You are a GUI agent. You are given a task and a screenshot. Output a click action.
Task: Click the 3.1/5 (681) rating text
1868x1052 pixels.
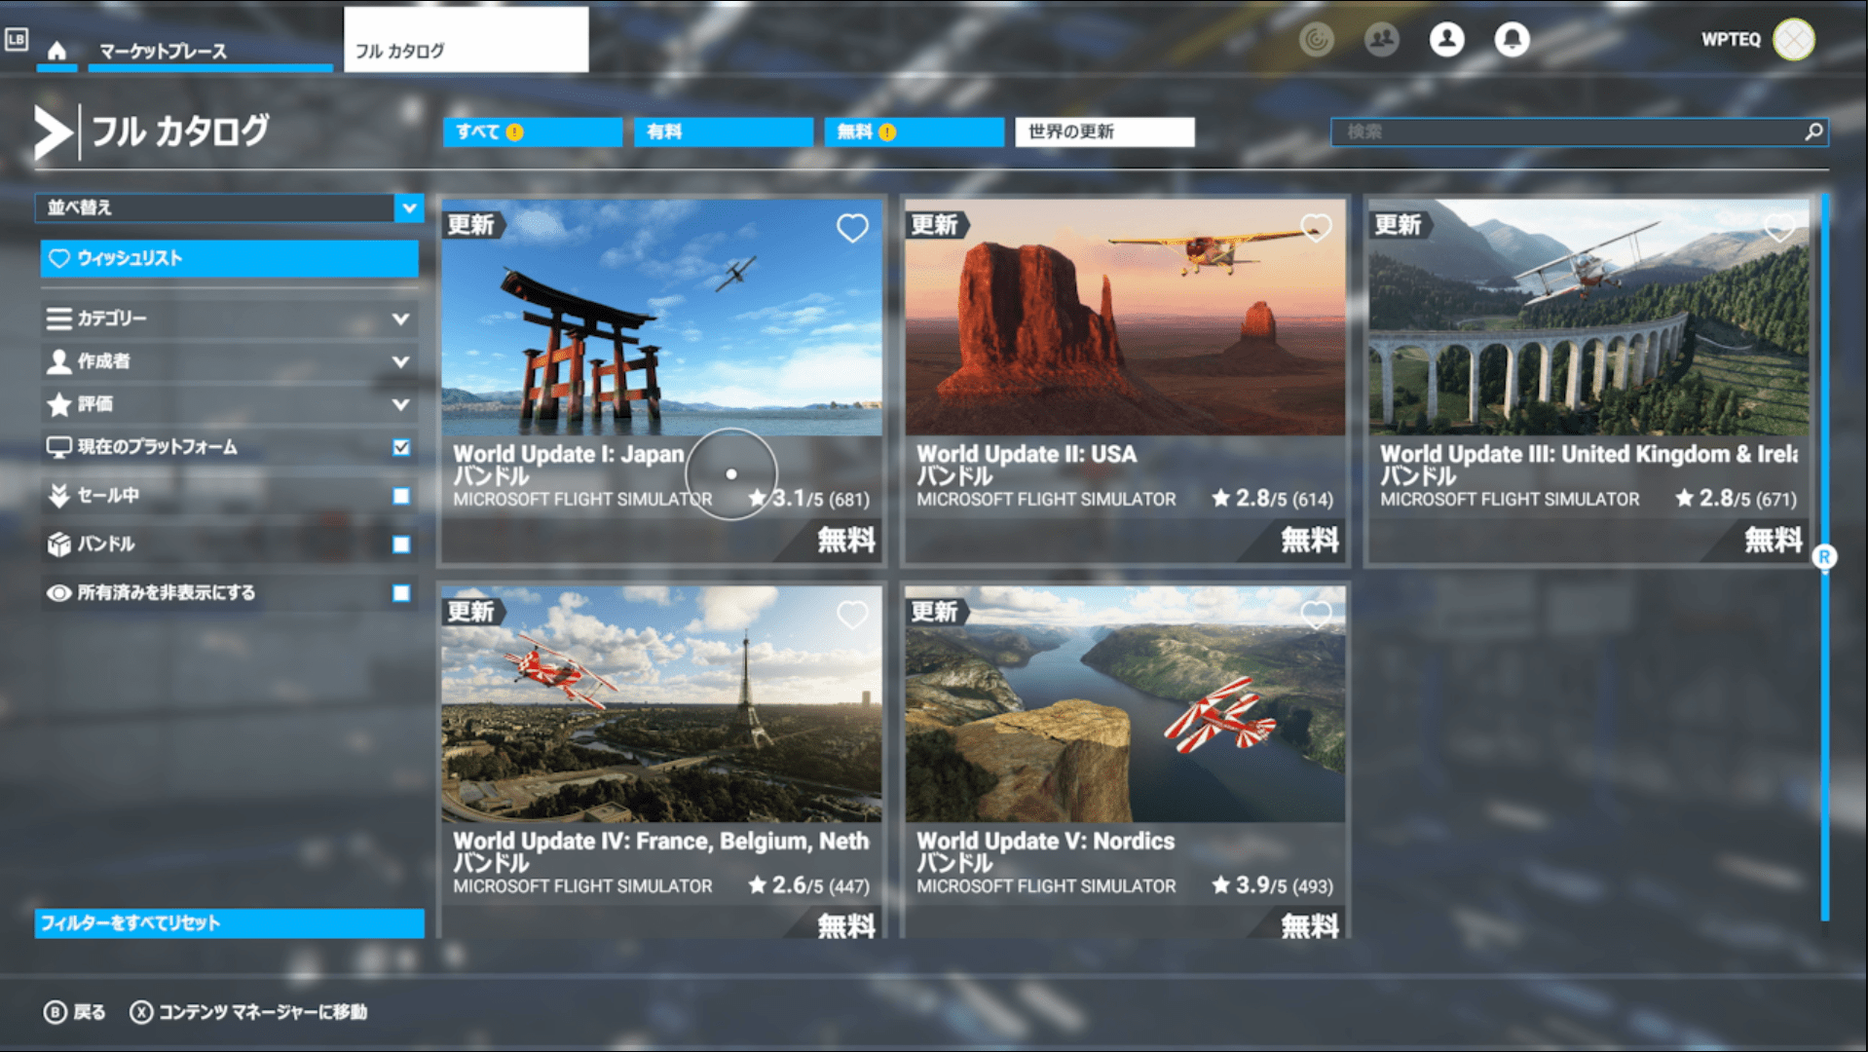point(809,499)
